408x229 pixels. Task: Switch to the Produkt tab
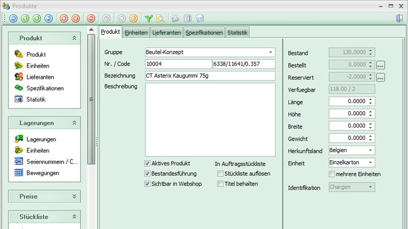pos(110,32)
